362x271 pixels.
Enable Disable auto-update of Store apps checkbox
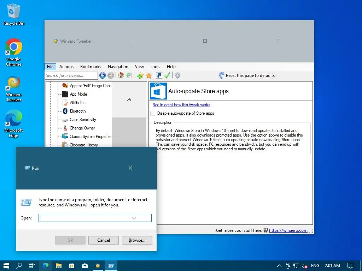153,113
